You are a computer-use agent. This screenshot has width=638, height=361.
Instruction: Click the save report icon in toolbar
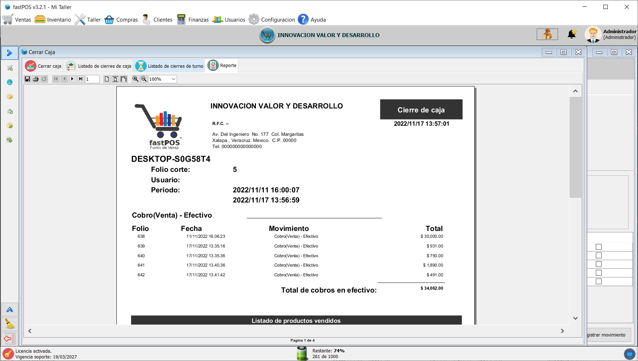27,79
